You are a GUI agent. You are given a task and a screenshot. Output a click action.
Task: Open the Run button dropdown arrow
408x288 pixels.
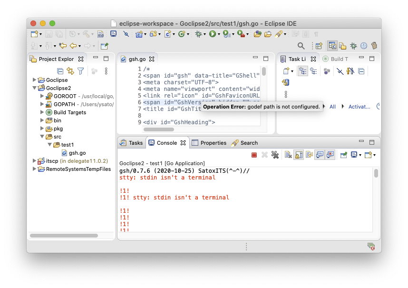(219, 34)
